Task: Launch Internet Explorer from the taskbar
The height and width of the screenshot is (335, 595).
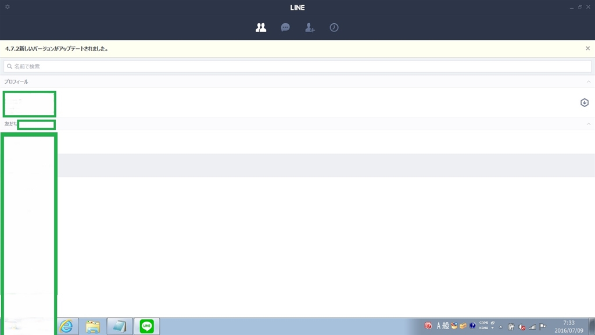Action: 66,326
